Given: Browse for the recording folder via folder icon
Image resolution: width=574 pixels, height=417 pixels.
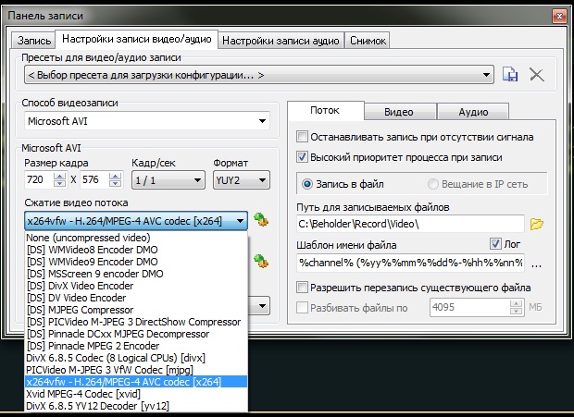Looking at the screenshot, I should (x=537, y=224).
